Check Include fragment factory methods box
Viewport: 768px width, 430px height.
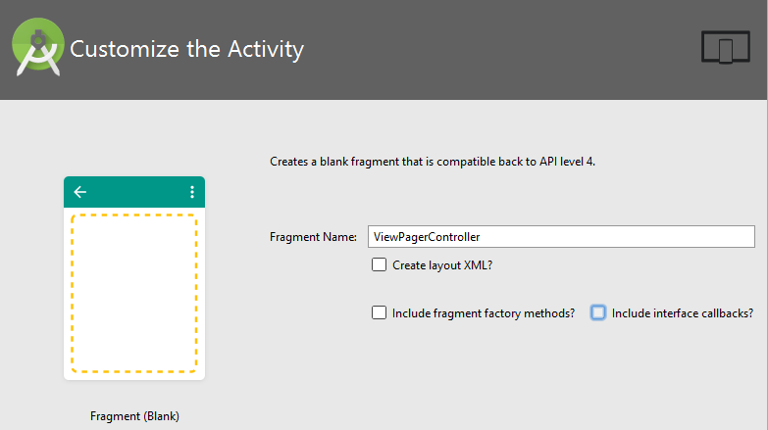tap(379, 312)
